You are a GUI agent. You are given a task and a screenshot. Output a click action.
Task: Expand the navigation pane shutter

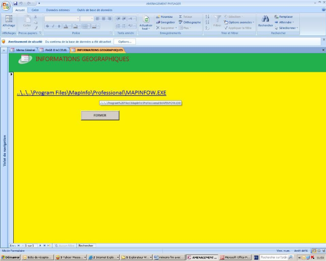(x=4, y=50)
